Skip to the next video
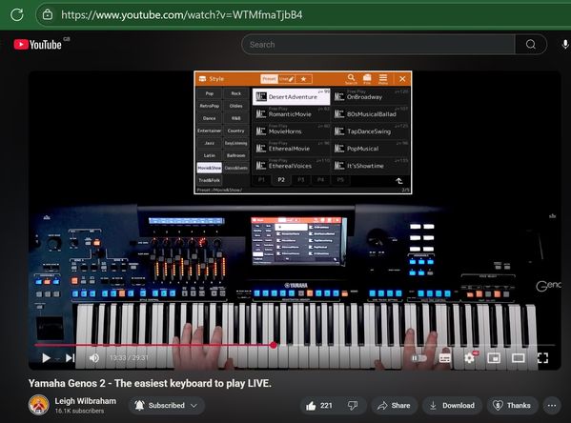The width and height of the screenshot is (571, 423). click(71, 358)
